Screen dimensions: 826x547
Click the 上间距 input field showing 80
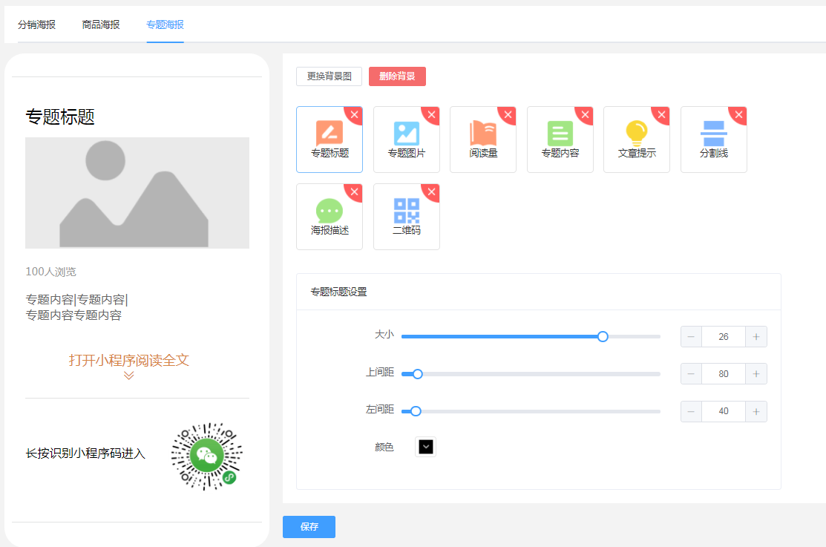click(724, 374)
